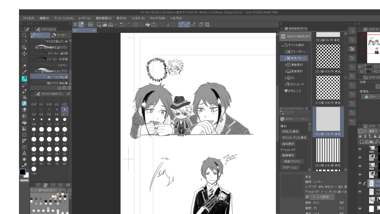Select the Zoom magnifier tool

click(24, 35)
